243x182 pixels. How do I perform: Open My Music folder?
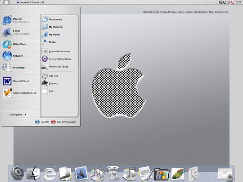pos(51,35)
